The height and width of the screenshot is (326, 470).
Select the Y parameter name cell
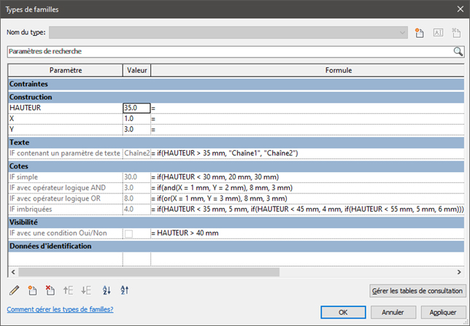pyautogui.click(x=66, y=129)
